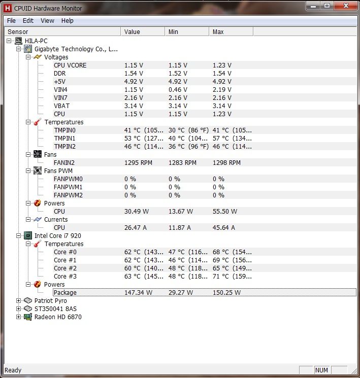Select the VIN4 row
Image resolution: width=360 pixels, height=378 pixels.
[x=205, y=90]
